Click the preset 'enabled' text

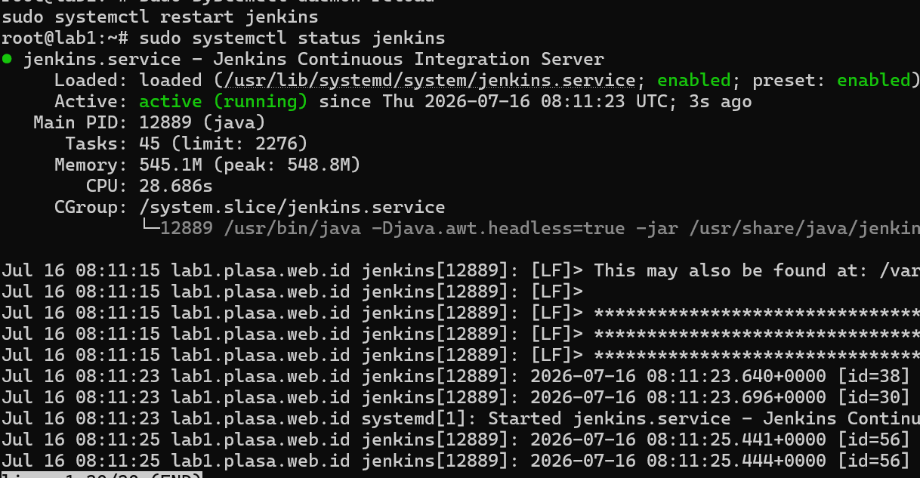point(873,80)
